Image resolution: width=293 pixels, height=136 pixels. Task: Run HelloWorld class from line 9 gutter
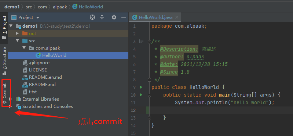pyautogui.click(x=141, y=87)
